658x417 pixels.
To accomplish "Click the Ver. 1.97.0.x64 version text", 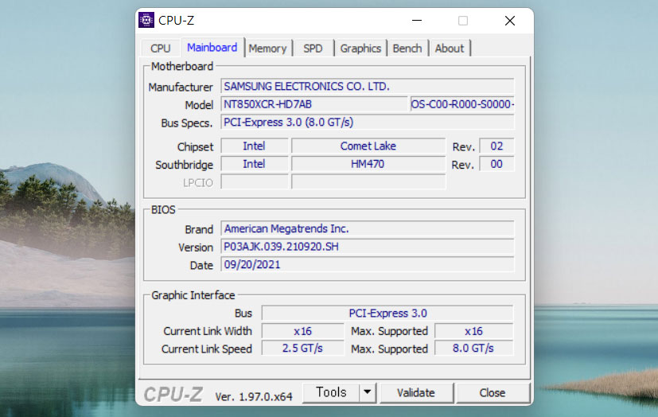I will click(x=254, y=396).
